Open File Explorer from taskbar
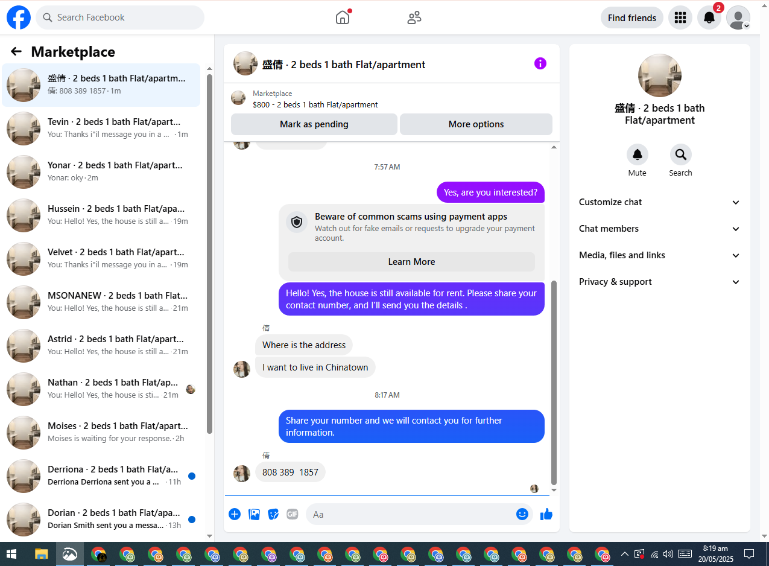769x566 pixels. pyautogui.click(x=41, y=554)
